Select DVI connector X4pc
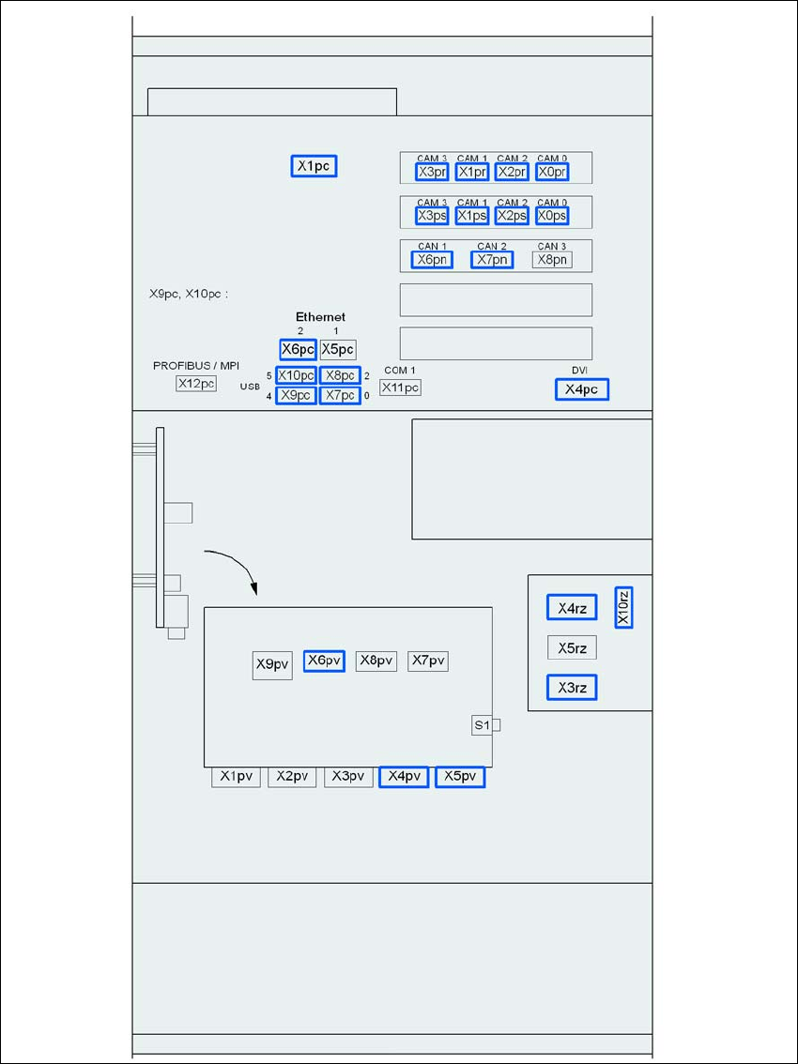This screenshot has height=1064, width=798. click(582, 389)
